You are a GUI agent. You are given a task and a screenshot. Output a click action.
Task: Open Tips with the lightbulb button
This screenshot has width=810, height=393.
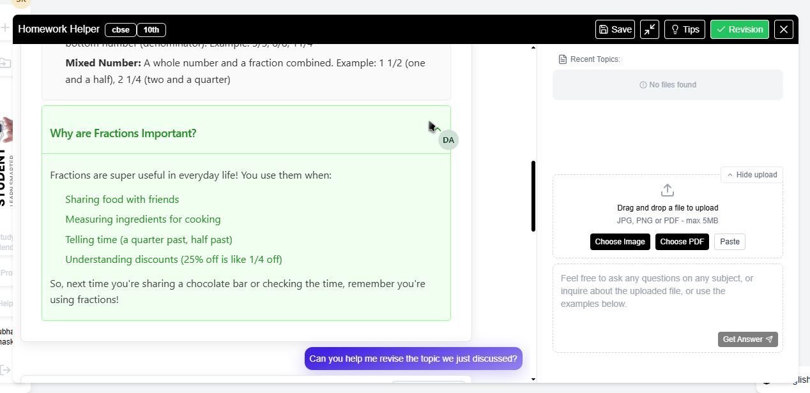click(685, 29)
